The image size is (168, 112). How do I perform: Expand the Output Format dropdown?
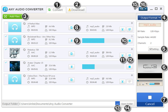click(x=150, y=18)
